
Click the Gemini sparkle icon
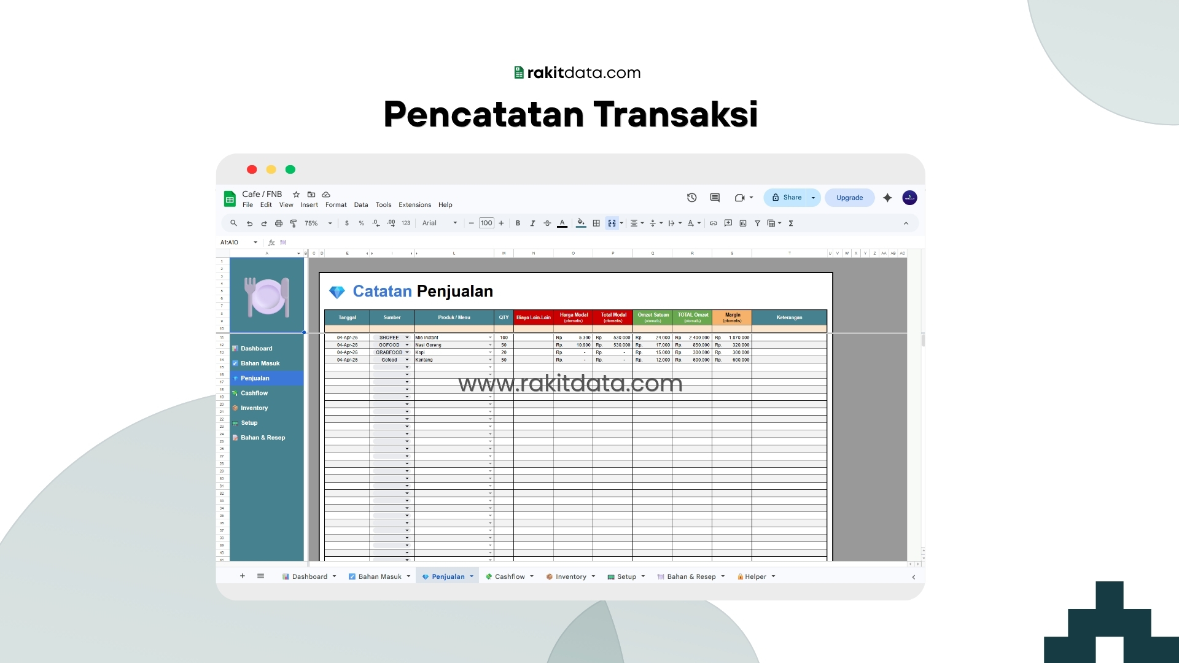tap(887, 198)
